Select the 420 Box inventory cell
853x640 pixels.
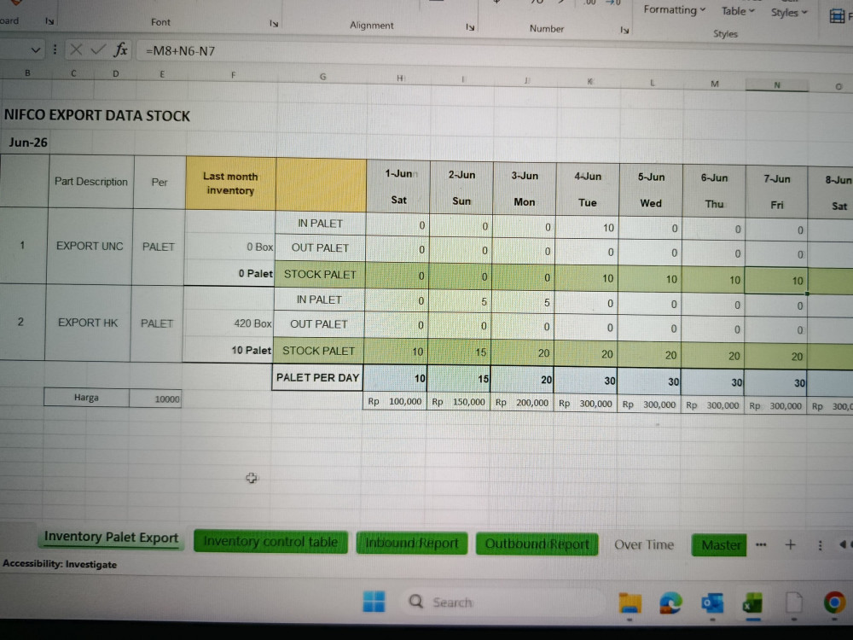tap(228, 323)
